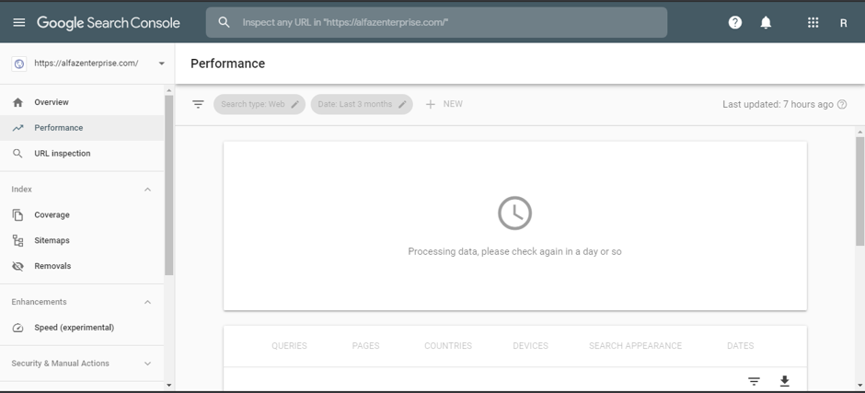Open the Date: Last 3 months chip
Viewport: 865px width, 393px height.
[362, 104]
